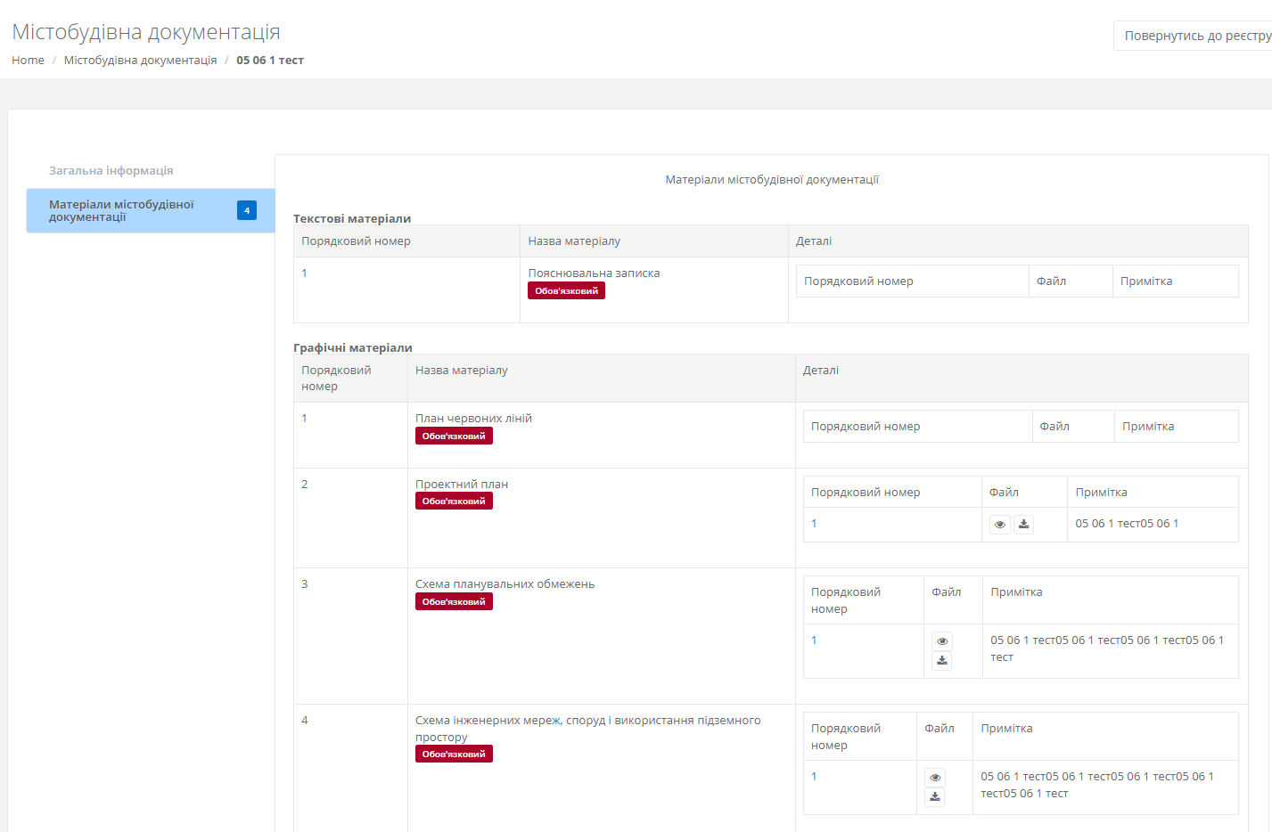
Task: Preview file for Схема інженерних мереж row
Action: pyautogui.click(x=934, y=778)
